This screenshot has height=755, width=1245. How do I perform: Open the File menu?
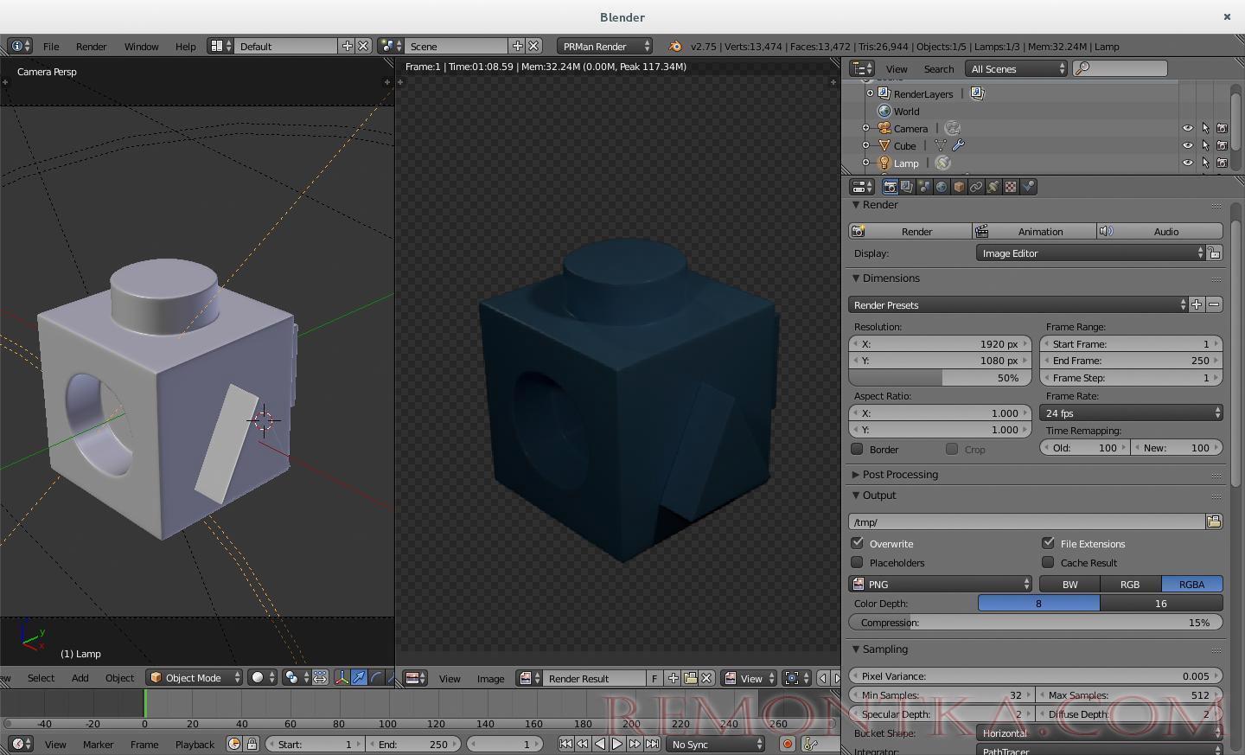tap(51, 47)
